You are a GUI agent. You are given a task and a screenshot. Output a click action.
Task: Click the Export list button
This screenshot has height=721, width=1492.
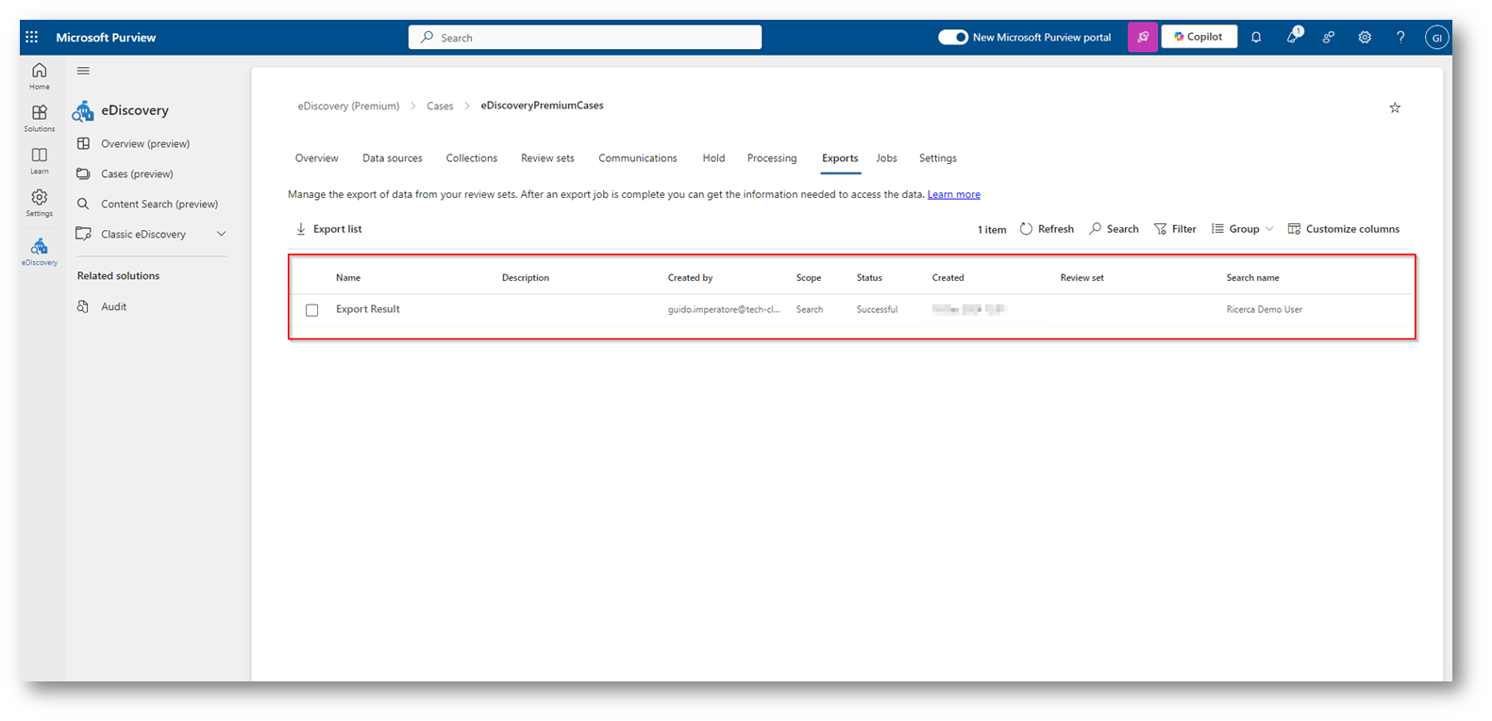328,229
